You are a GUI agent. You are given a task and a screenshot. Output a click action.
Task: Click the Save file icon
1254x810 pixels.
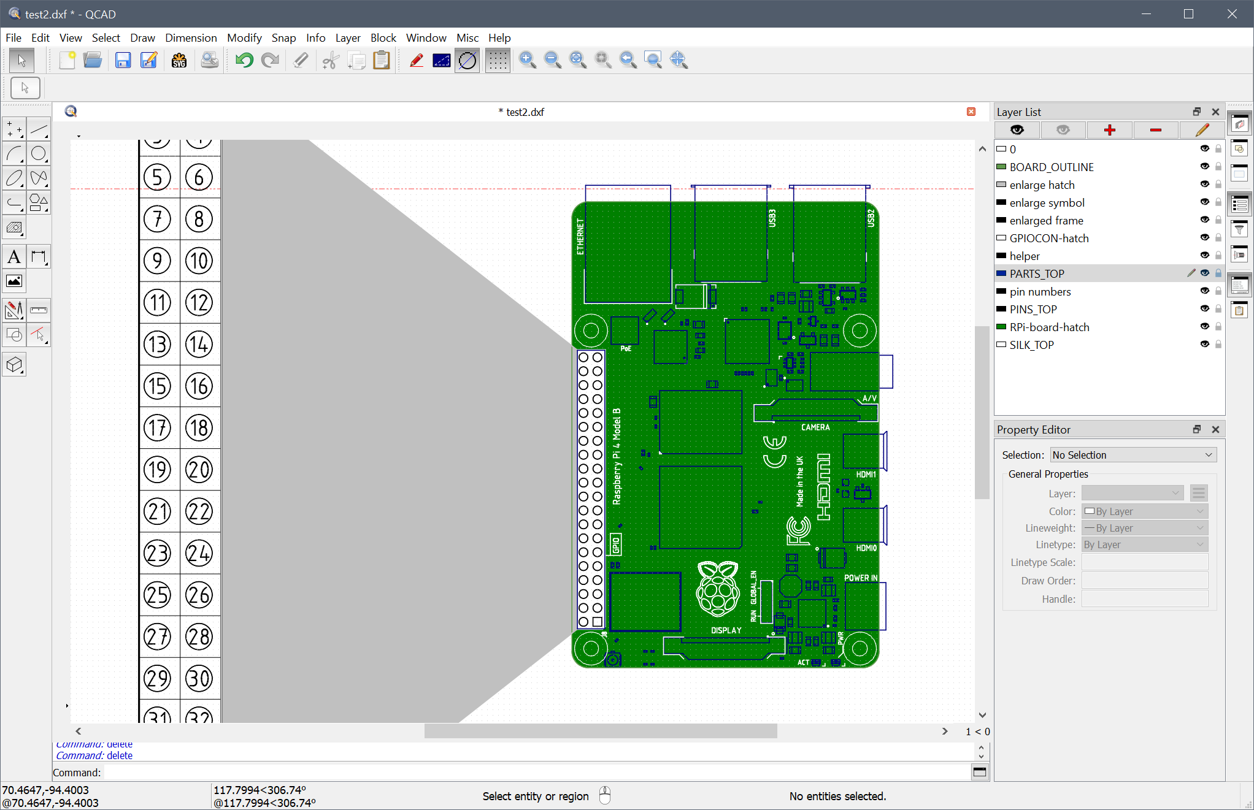123,60
